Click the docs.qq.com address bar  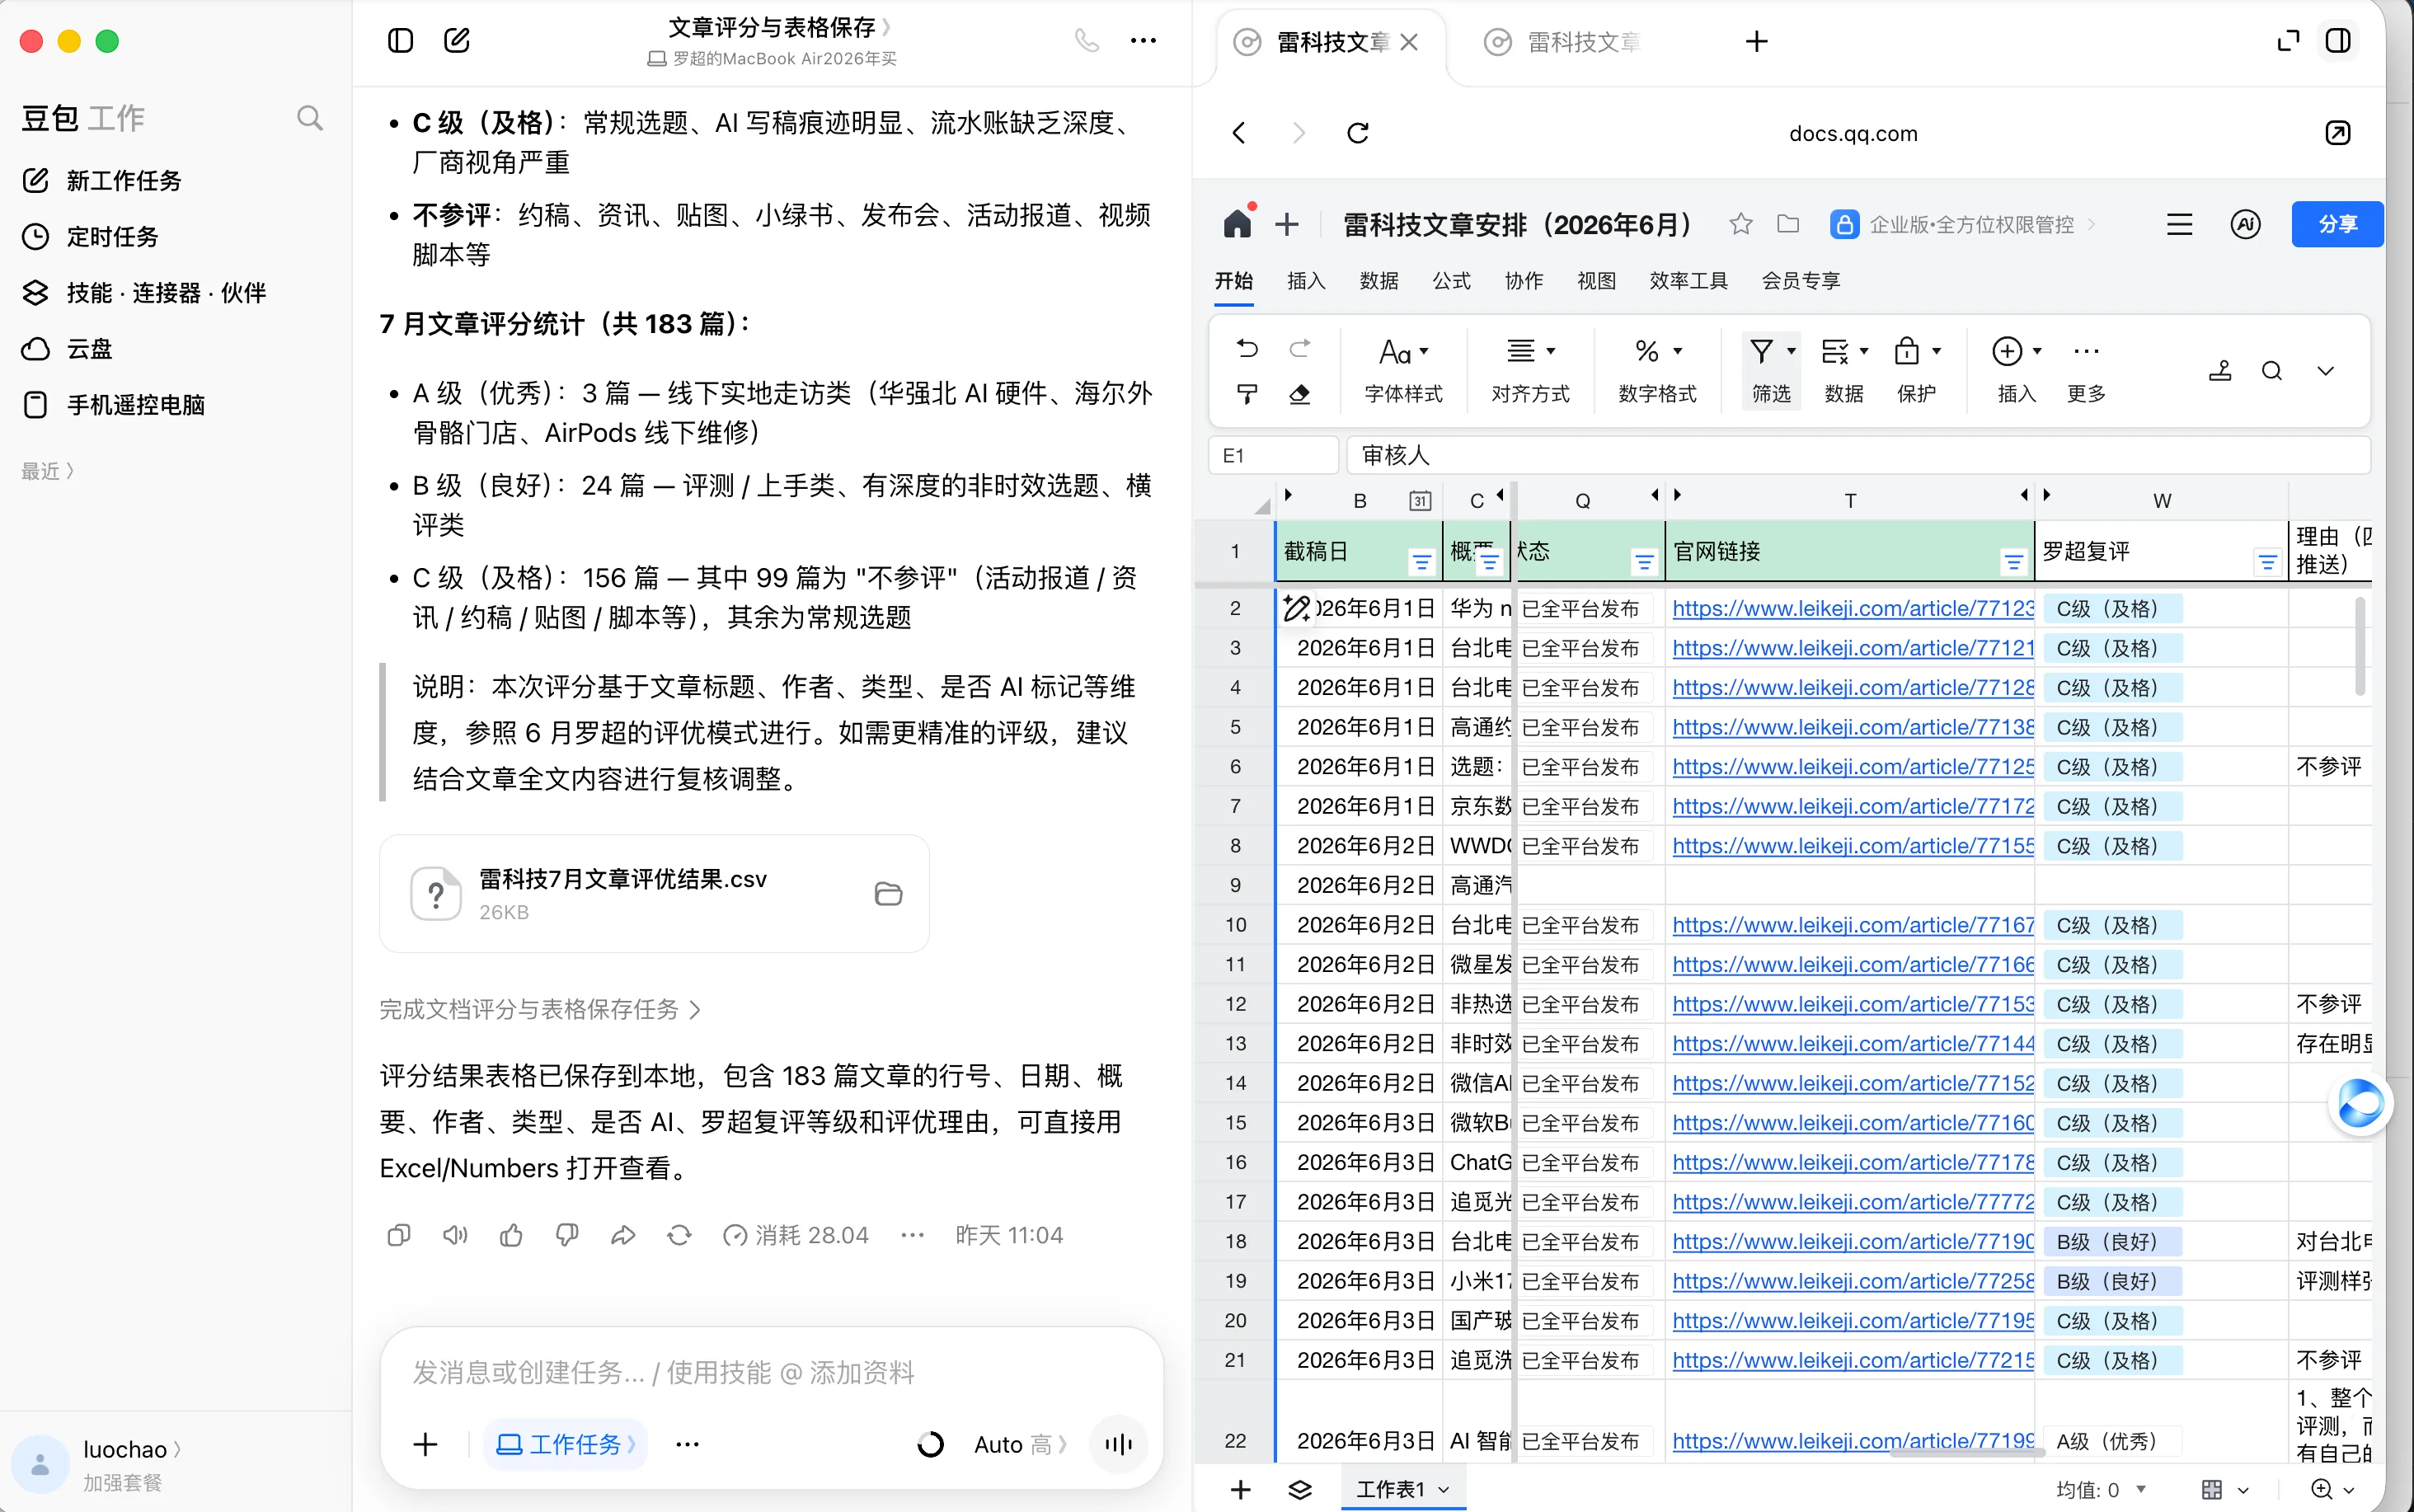[1853, 133]
